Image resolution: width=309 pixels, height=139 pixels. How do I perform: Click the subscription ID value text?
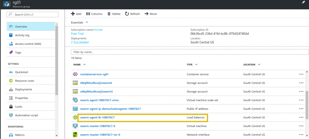click(x=220, y=34)
